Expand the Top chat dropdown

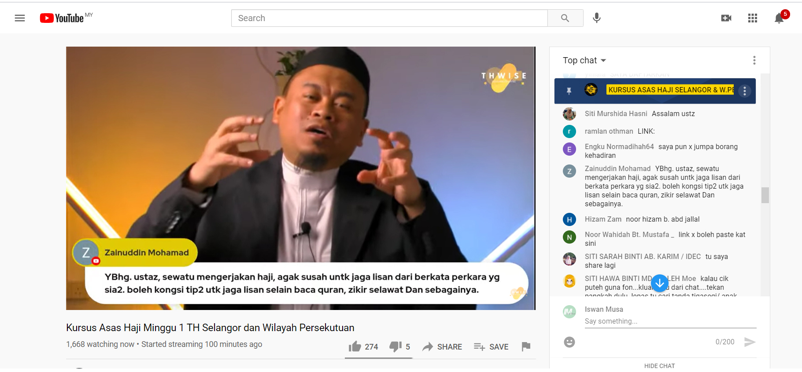tap(584, 60)
